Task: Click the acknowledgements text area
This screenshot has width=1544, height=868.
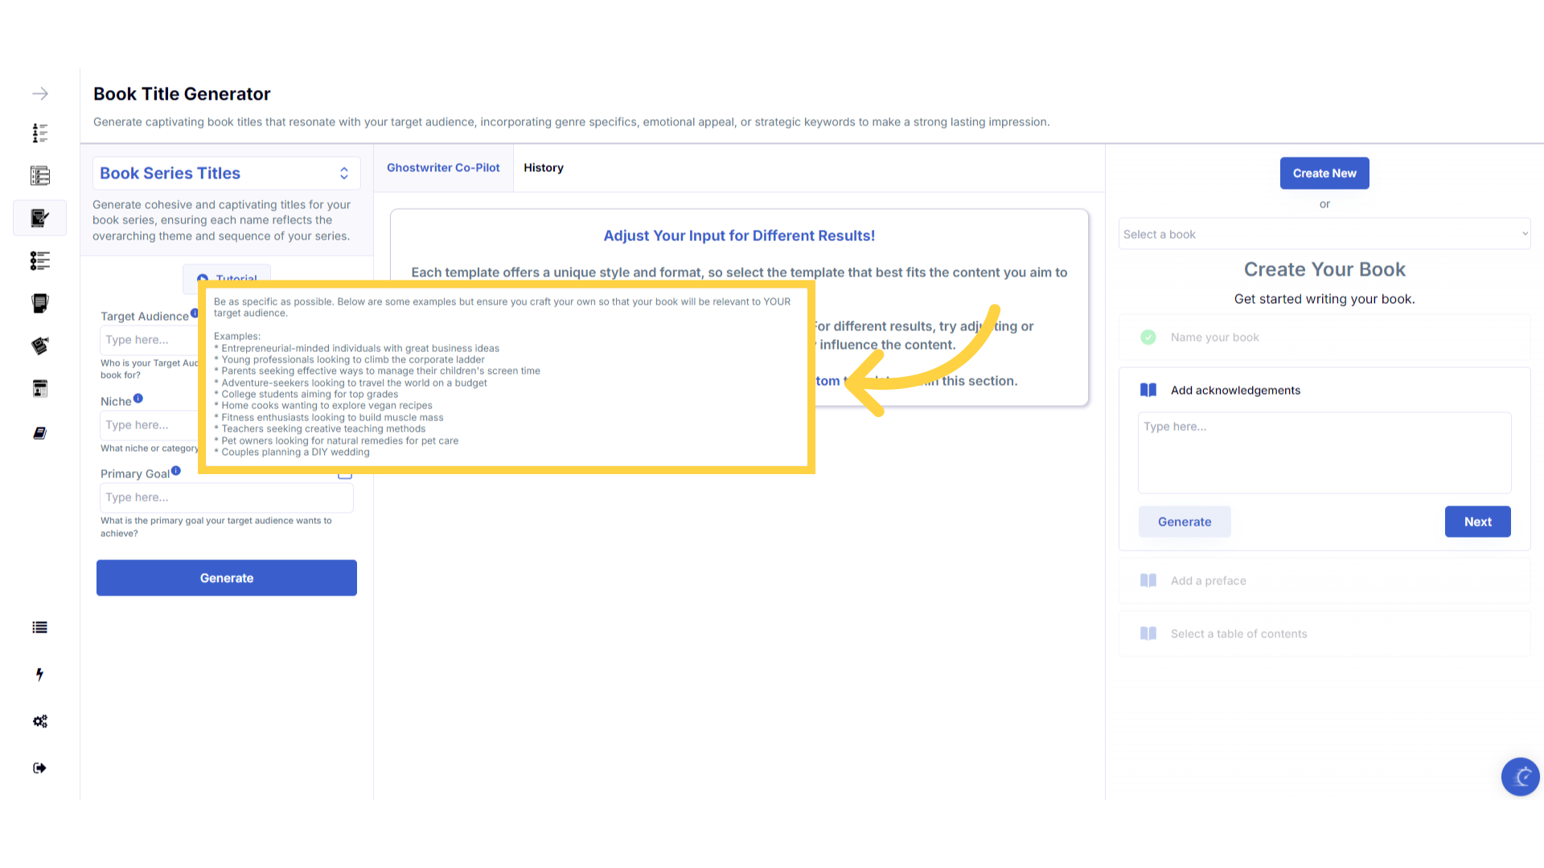Action: coord(1324,452)
